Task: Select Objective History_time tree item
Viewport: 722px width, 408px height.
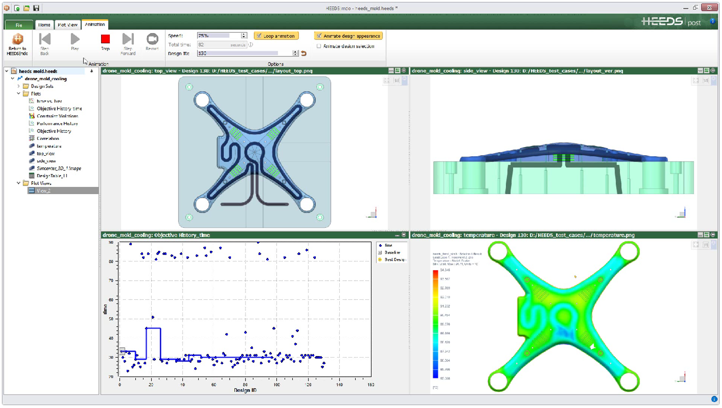Action: coord(59,109)
